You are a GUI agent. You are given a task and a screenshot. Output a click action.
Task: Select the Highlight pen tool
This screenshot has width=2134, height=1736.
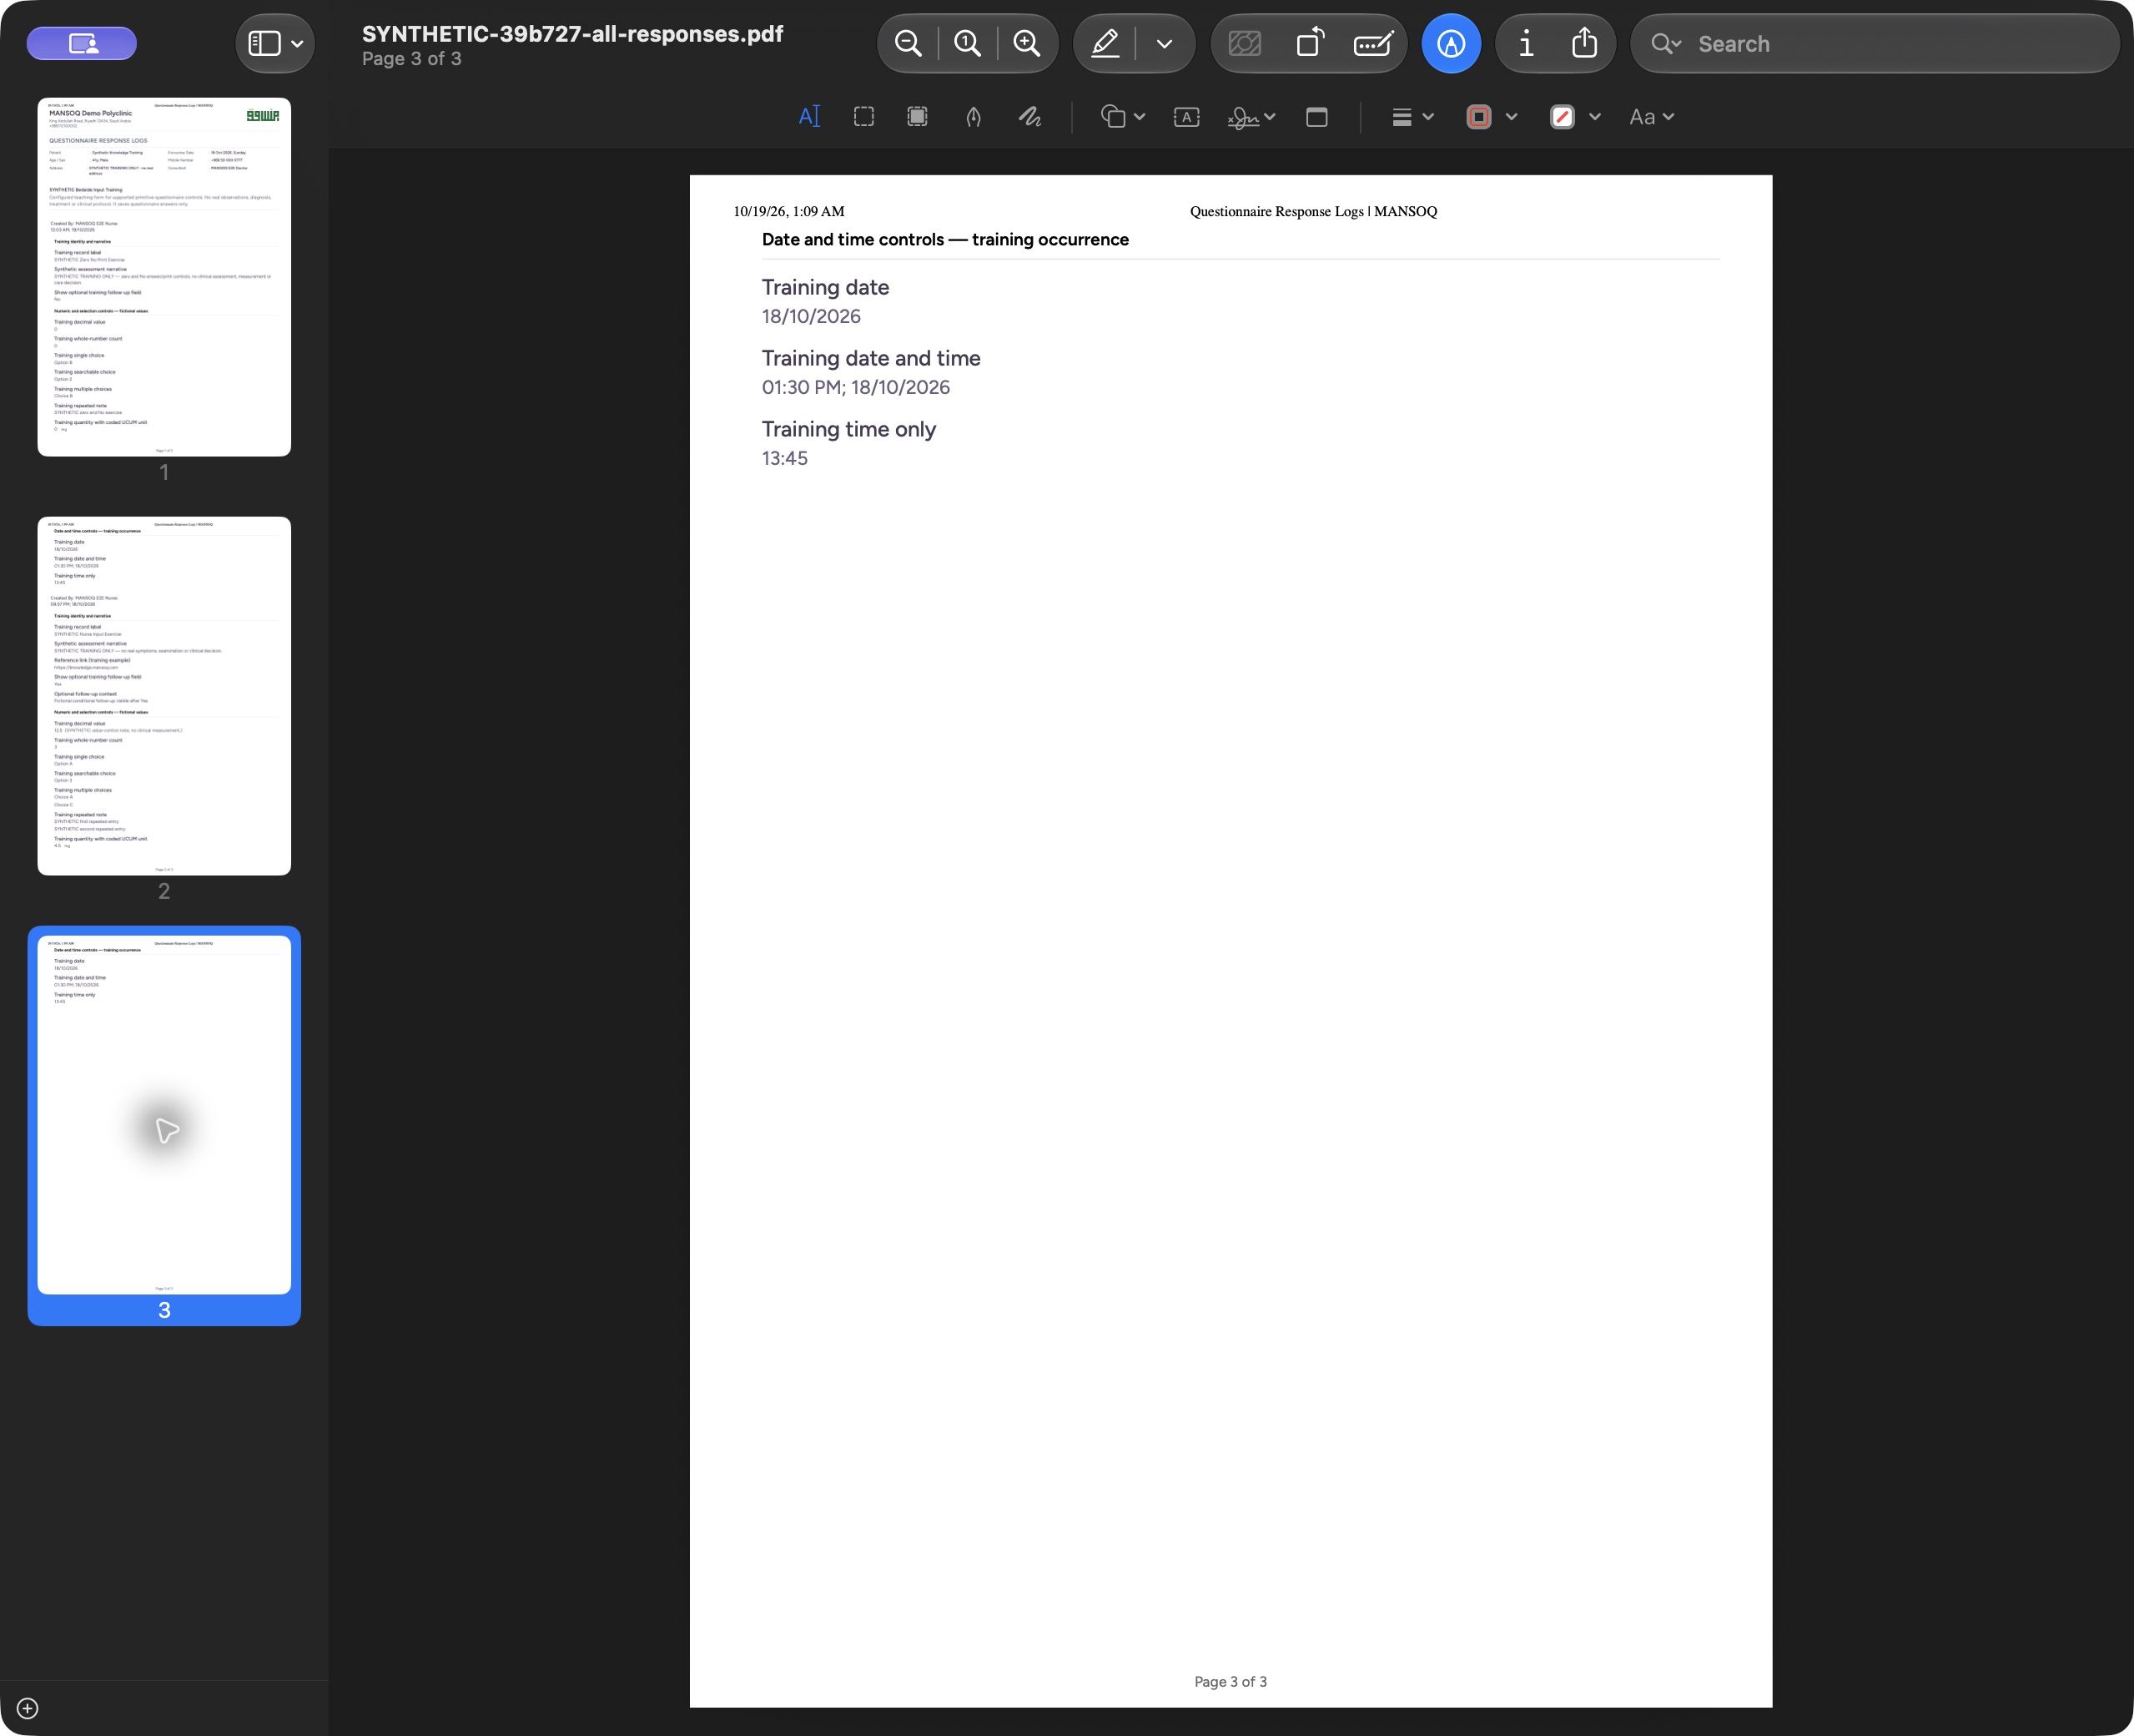coord(1105,43)
